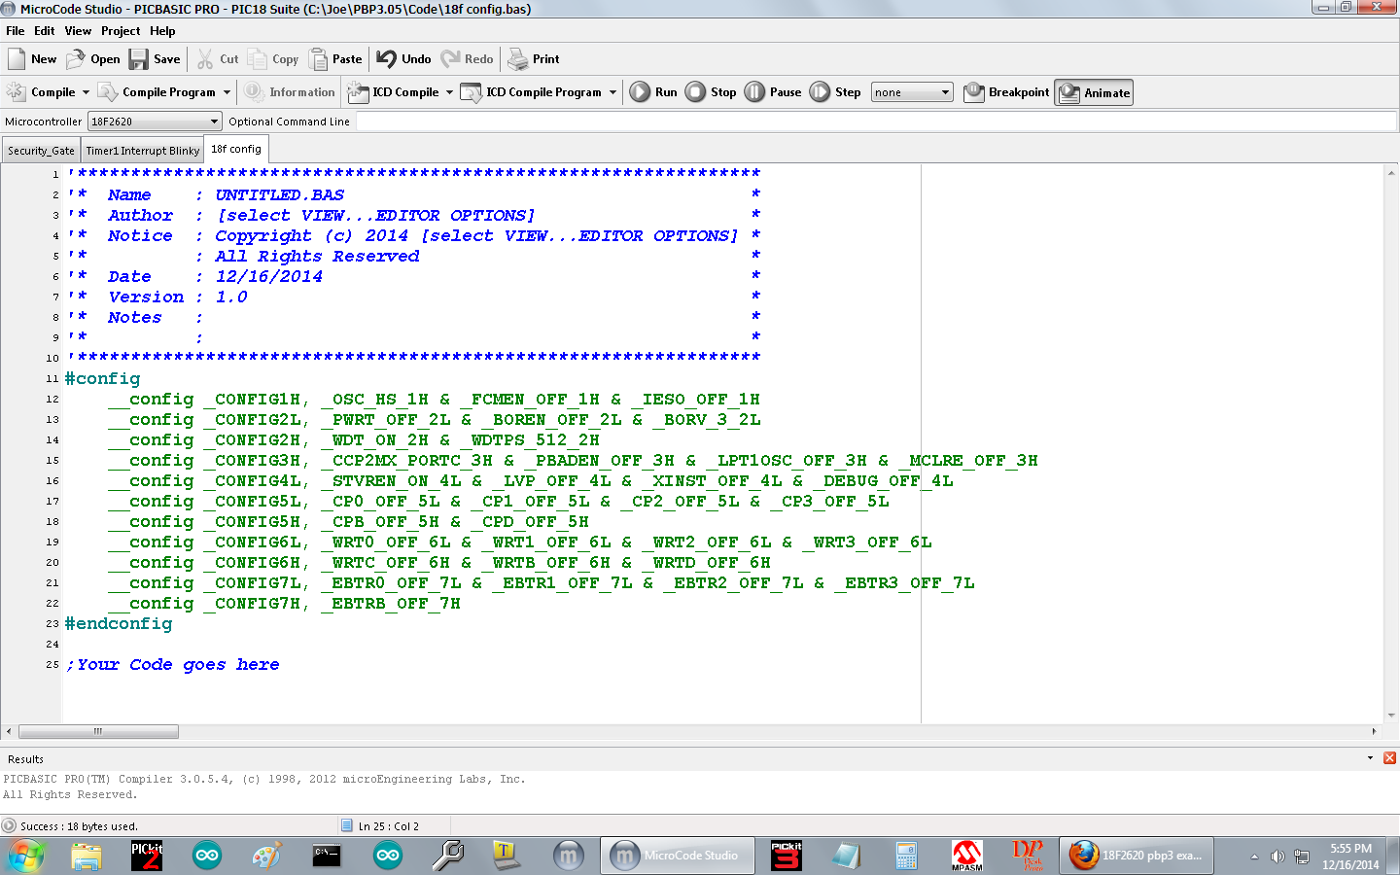Viewport: 1400px width, 875px height.
Task: Switch to the Timer1 Interrupt Blinky tab
Action: coord(142,151)
